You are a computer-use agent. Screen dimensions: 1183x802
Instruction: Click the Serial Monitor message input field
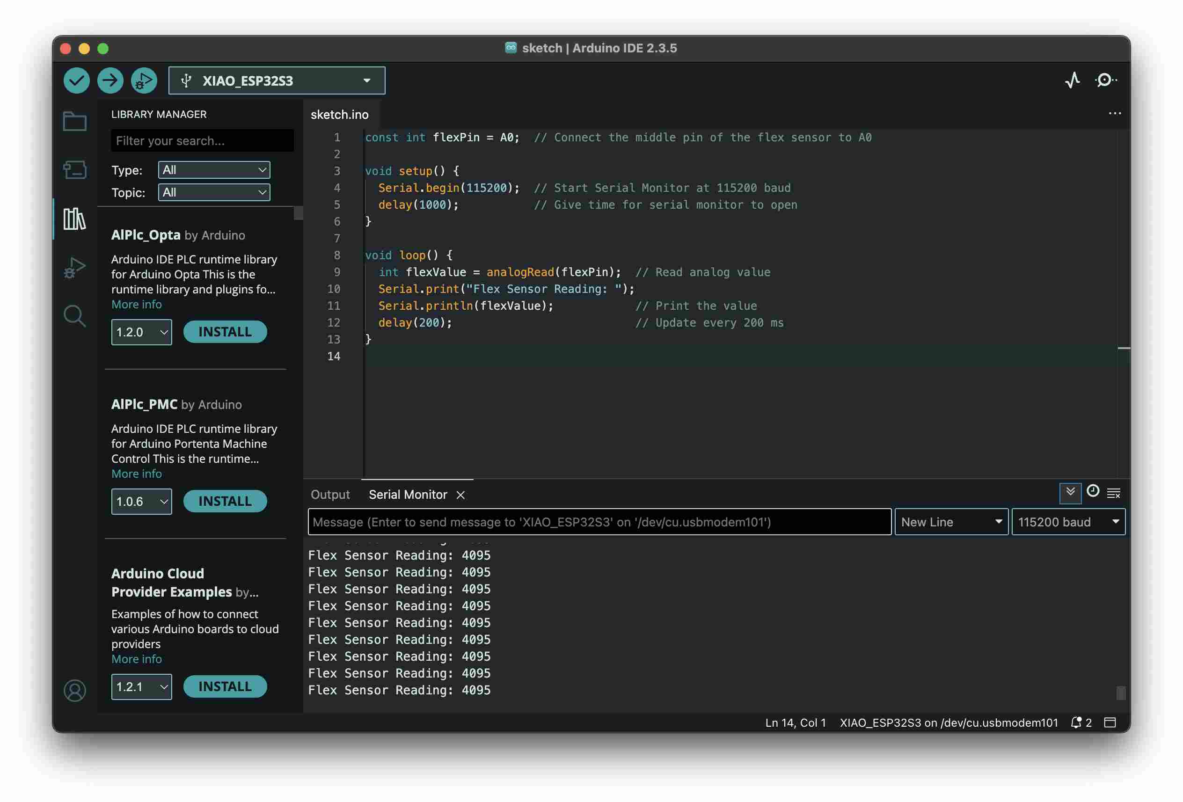click(x=599, y=522)
